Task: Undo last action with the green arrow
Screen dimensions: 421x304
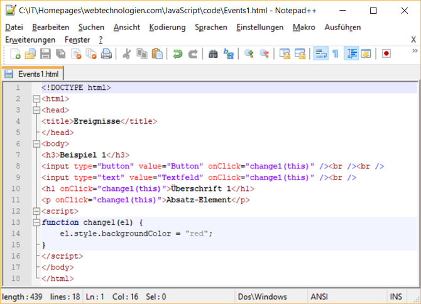Action: pyautogui.click(x=177, y=54)
